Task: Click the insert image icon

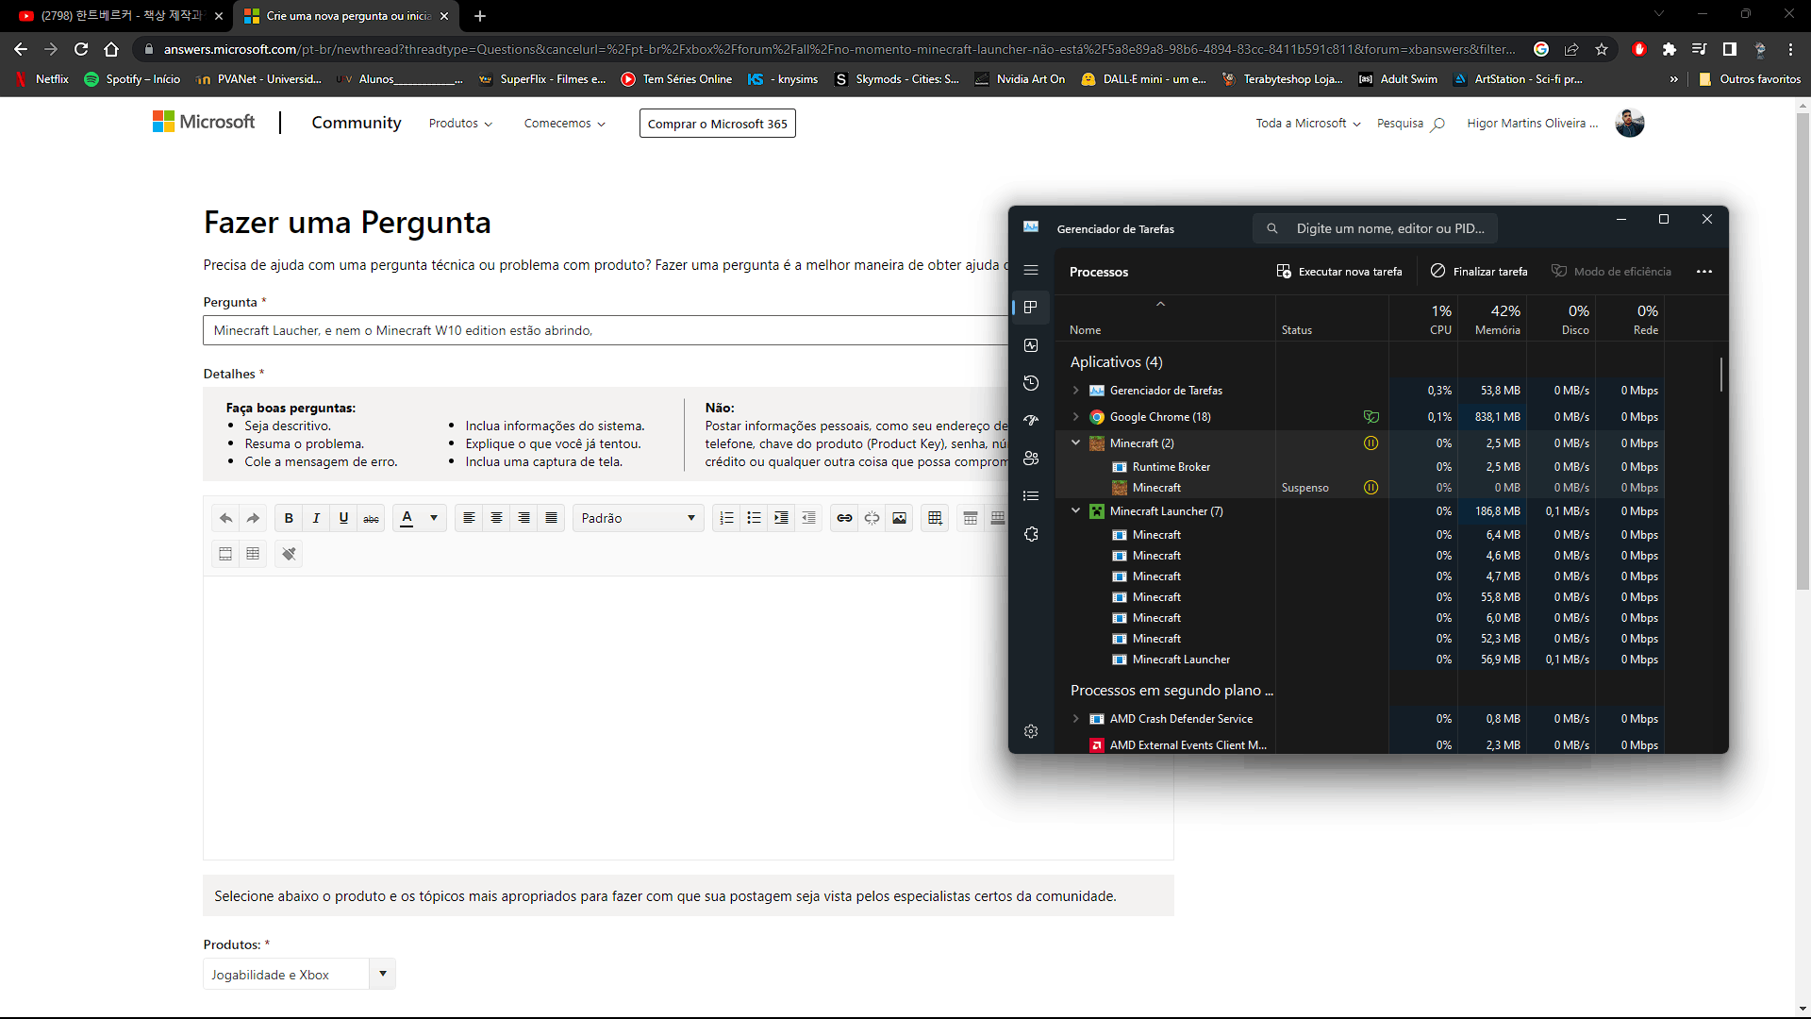Action: [899, 518]
